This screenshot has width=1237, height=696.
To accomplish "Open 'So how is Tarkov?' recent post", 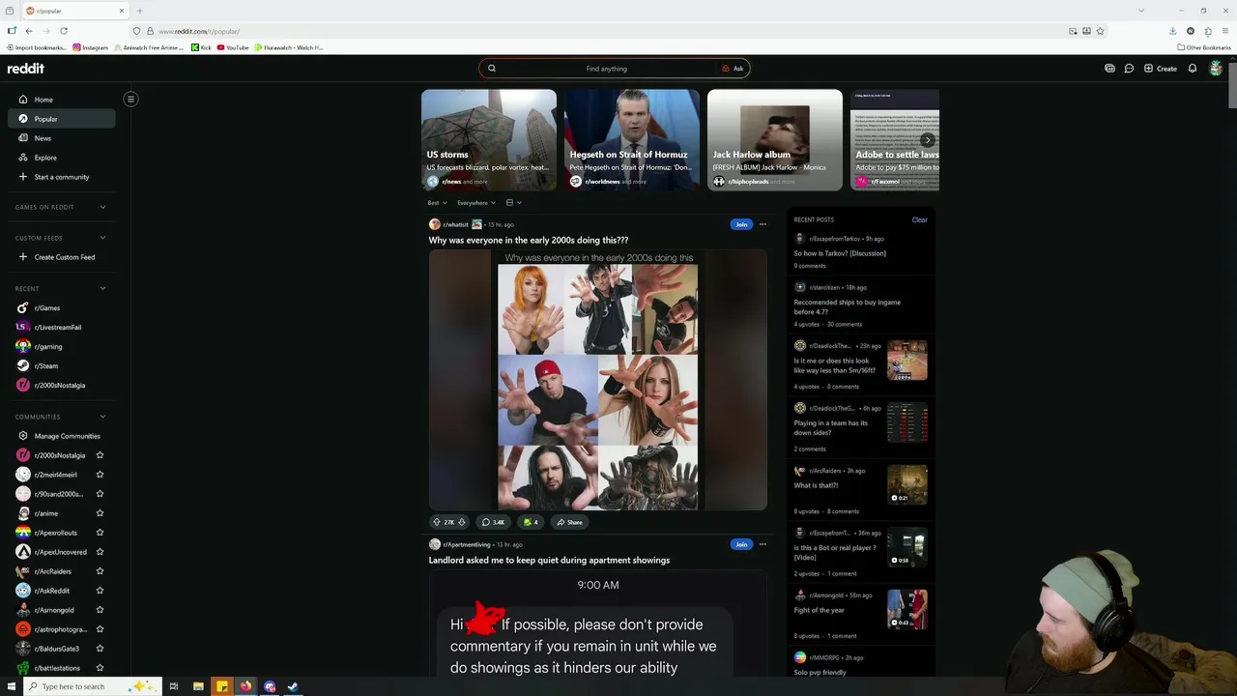I will point(840,253).
